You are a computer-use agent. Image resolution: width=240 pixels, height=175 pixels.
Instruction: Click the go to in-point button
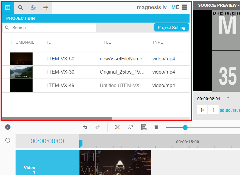[202, 110]
